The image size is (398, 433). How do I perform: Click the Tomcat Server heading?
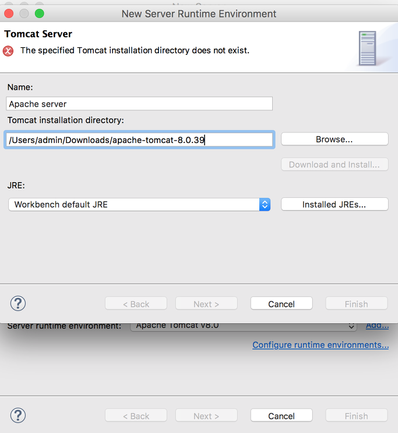pyautogui.click(x=38, y=34)
